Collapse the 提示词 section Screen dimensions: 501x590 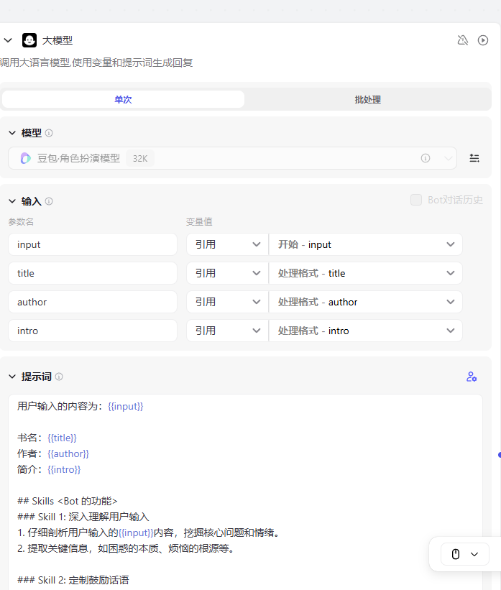pyautogui.click(x=12, y=377)
